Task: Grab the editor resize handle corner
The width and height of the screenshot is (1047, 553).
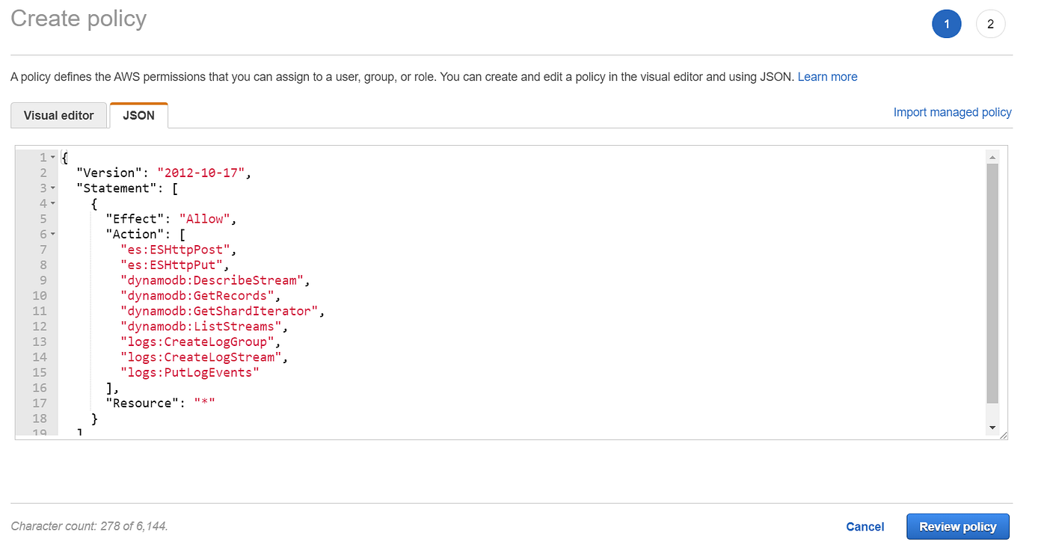Action: pyautogui.click(x=1003, y=435)
